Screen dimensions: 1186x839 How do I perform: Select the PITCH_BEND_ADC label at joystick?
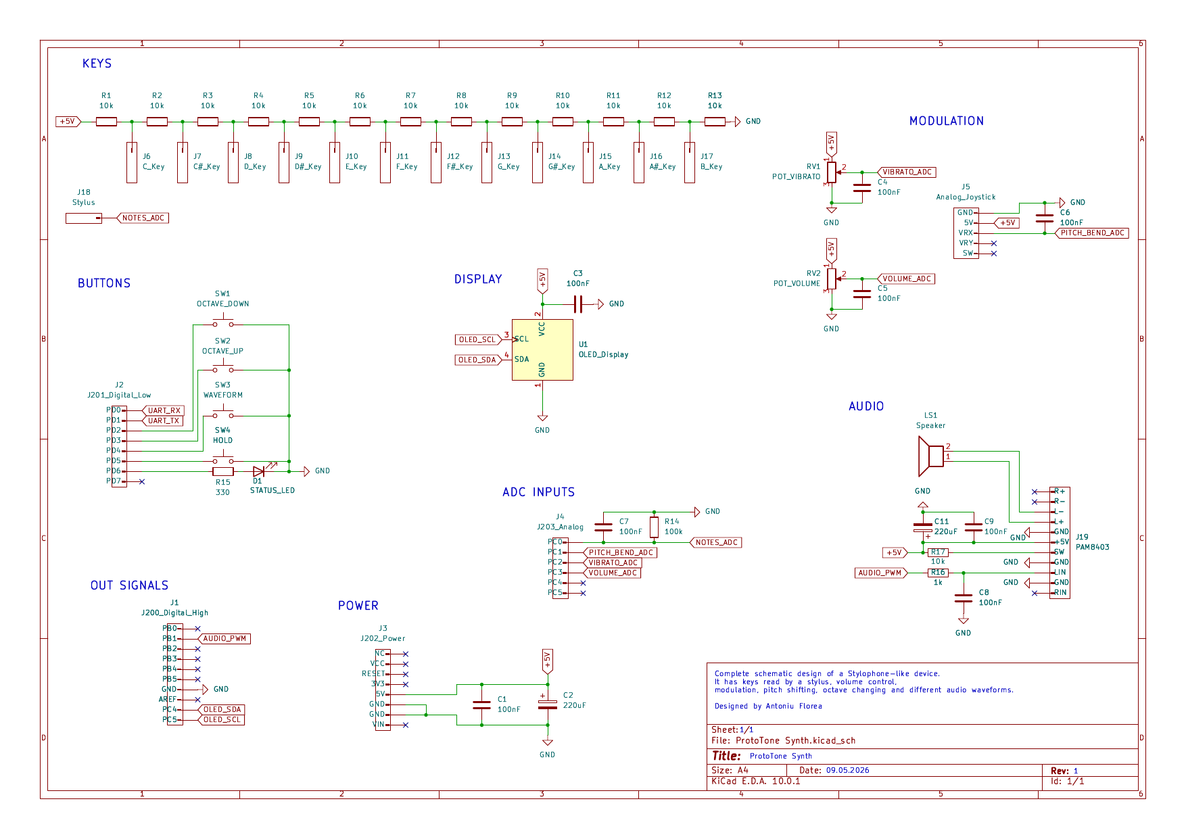pyautogui.click(x=1092, y=233)
